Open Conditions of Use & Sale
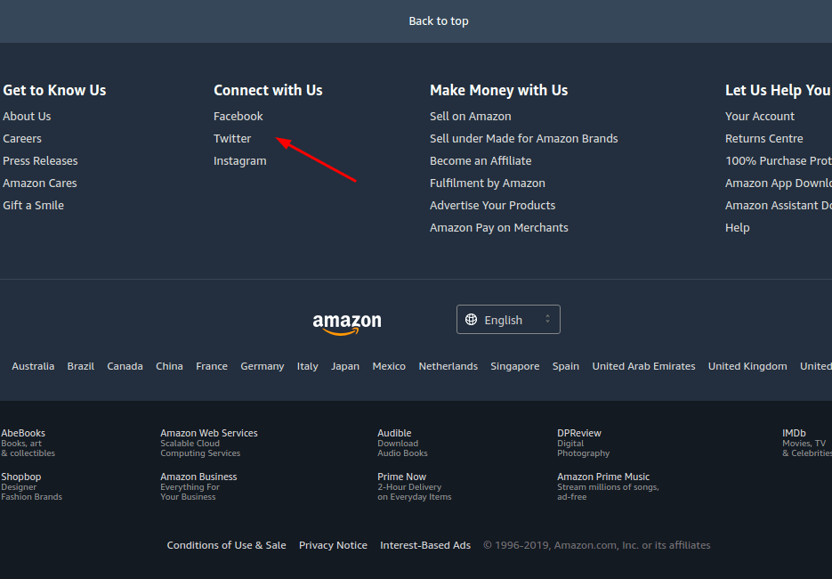 [x=227, y=545]
